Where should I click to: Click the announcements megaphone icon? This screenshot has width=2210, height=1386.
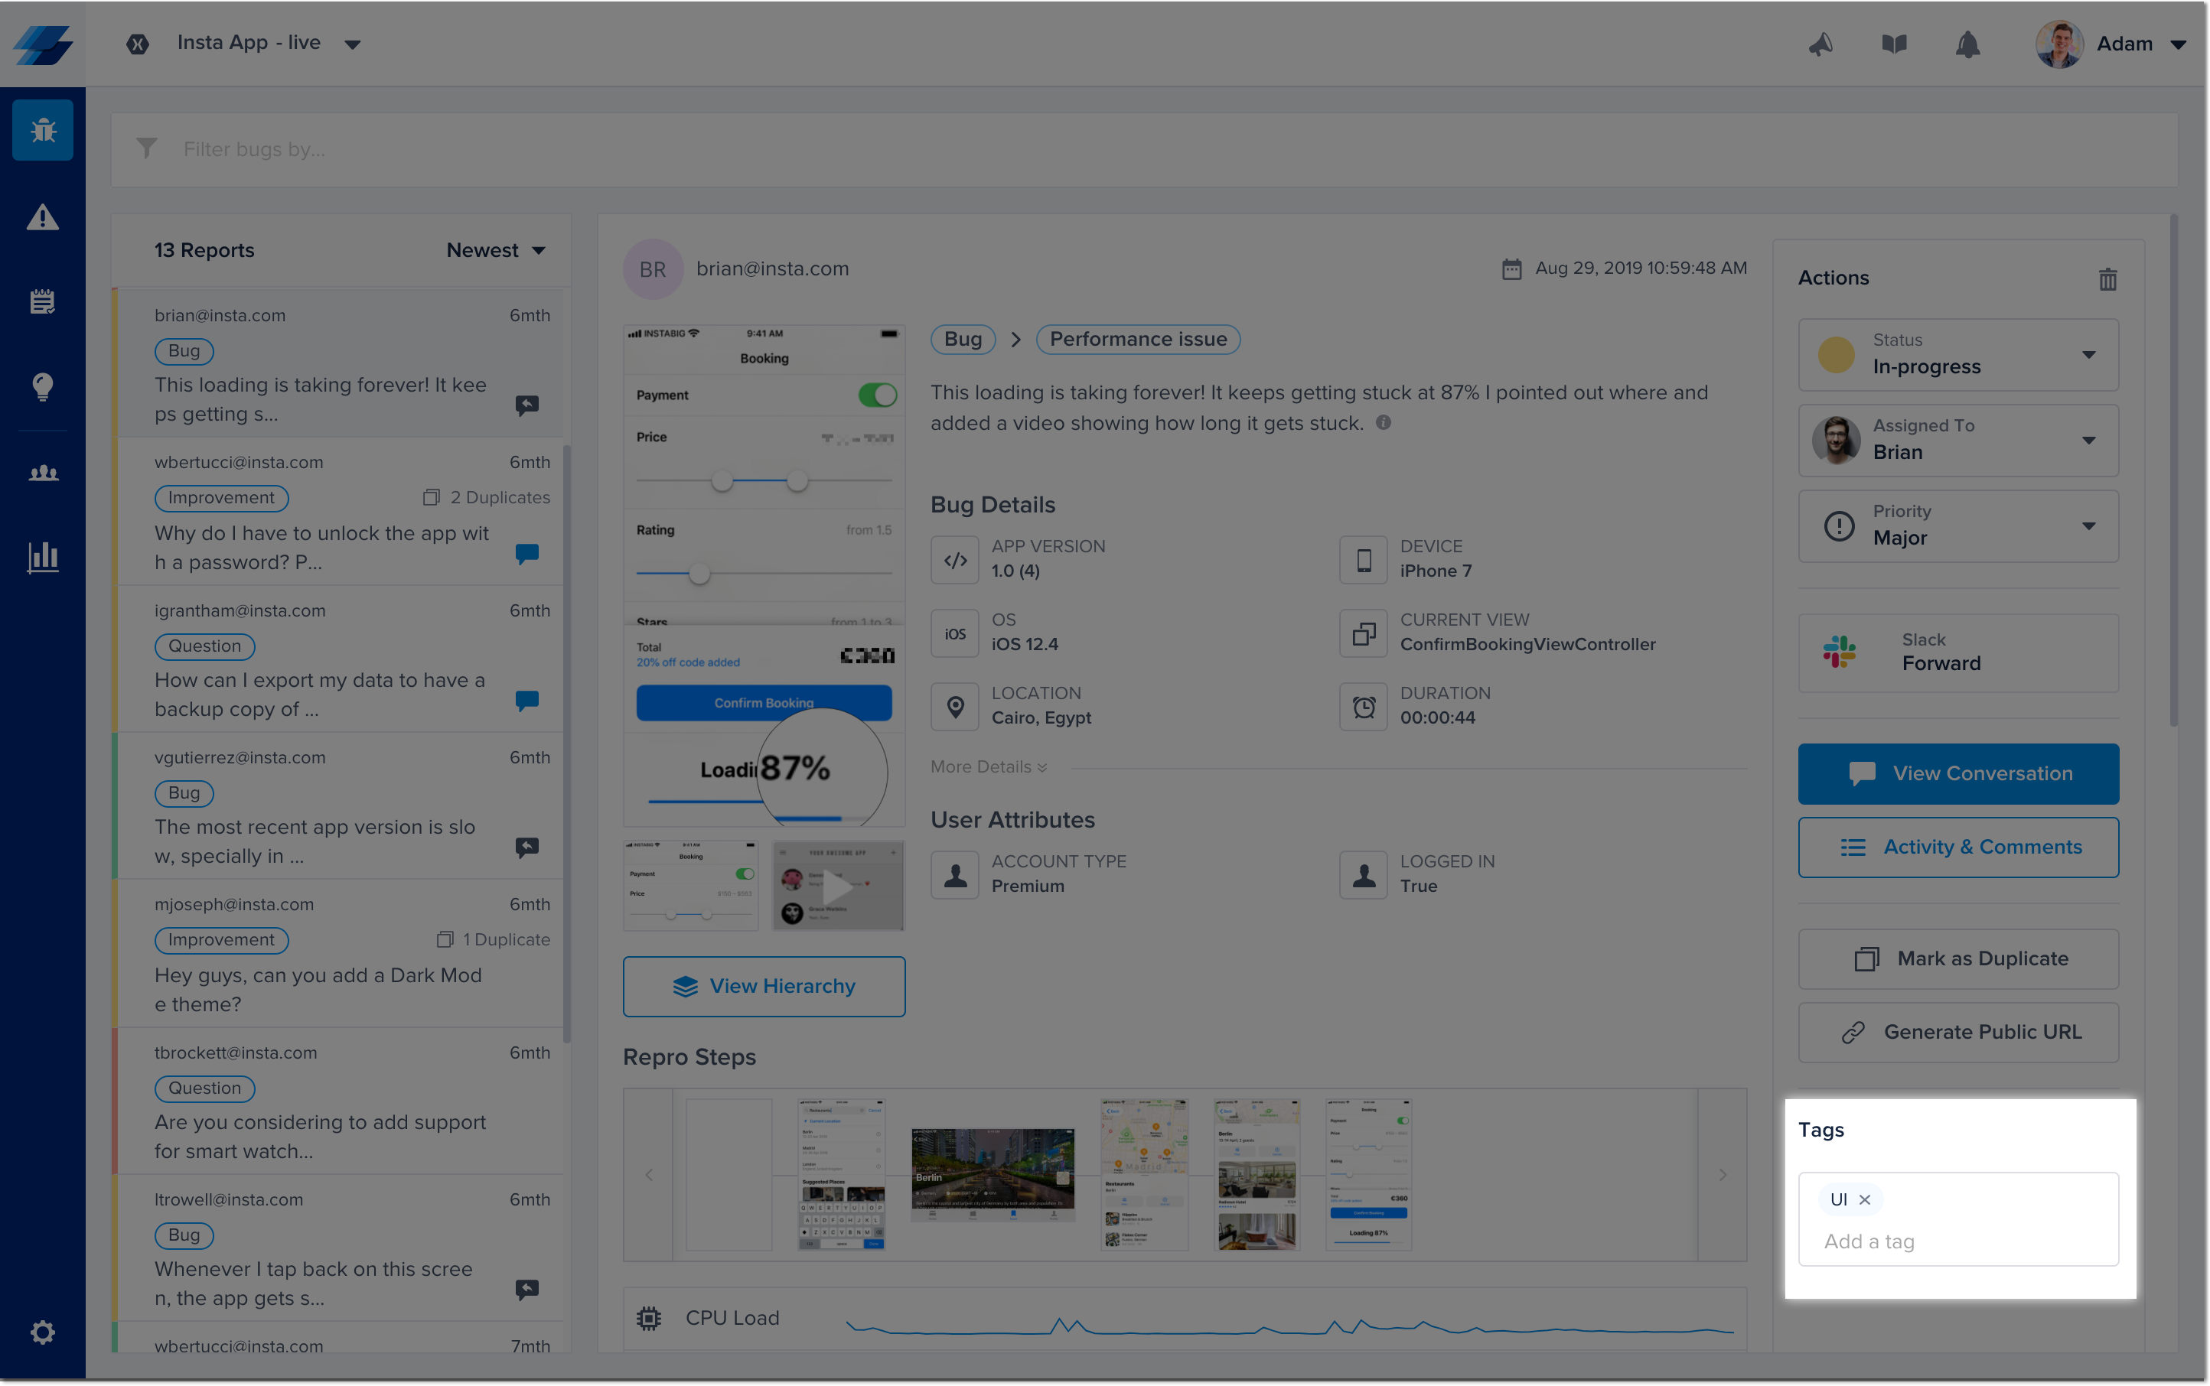pos(1820,44)
